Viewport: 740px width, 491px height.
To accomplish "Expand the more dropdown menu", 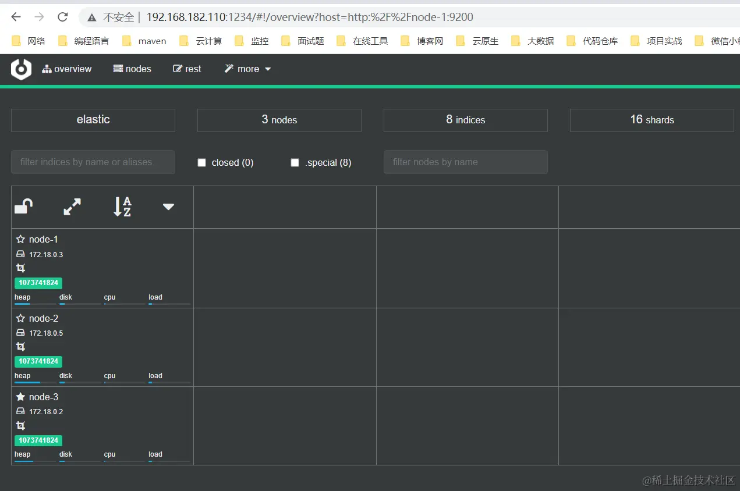I will (247, 69).
